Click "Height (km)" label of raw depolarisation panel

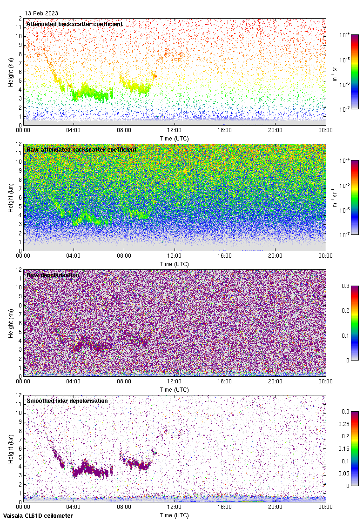[x=11, y=323]
